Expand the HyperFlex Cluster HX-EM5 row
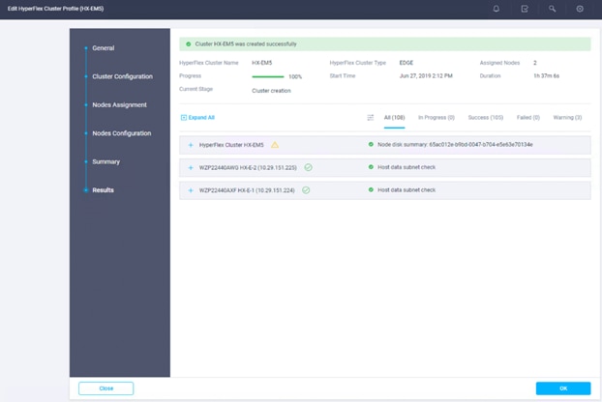Viewport: 602px width, 402px height. click(x=191, y=145)
